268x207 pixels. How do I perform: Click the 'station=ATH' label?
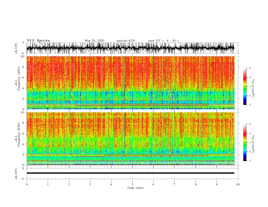pyautogui.click(x=126, y=41)
